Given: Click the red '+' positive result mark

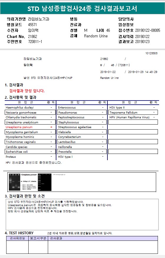Looking at the screenshot, I should pyautogui.click(x=51, y=127).
